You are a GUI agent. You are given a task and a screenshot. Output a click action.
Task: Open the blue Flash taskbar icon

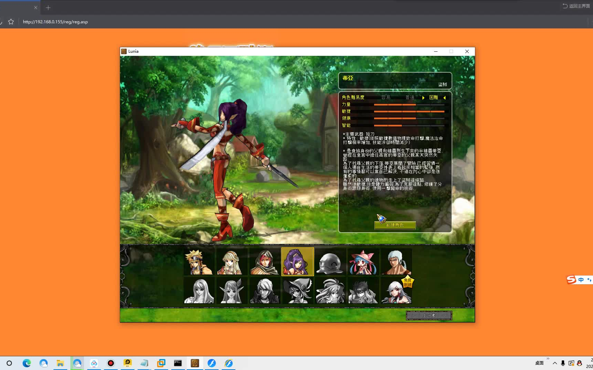point(212,363)
